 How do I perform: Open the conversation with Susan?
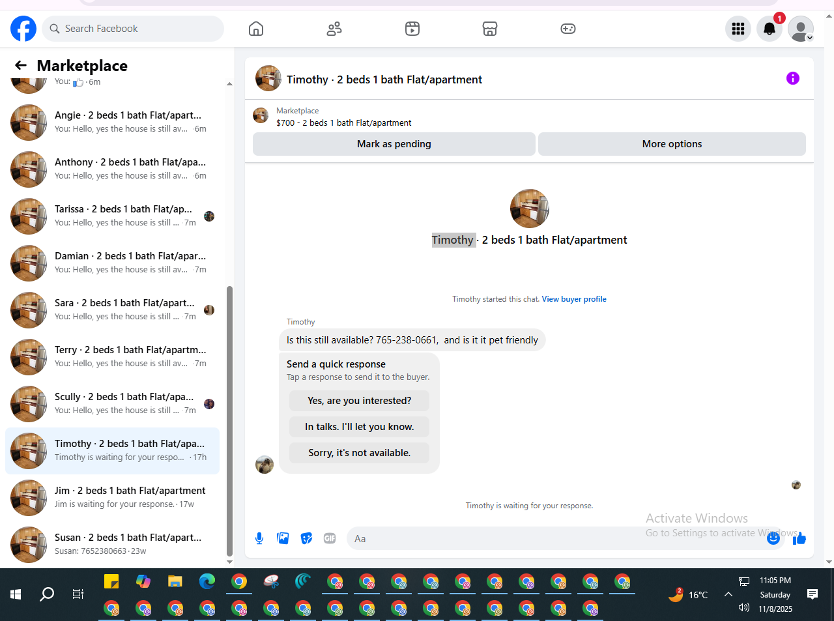[112, 545]
